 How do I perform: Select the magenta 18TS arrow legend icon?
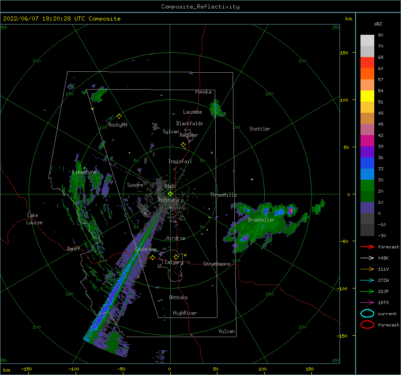click(x=367, y=303)
